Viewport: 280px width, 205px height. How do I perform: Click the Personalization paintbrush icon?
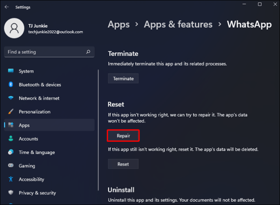[11, 111]
